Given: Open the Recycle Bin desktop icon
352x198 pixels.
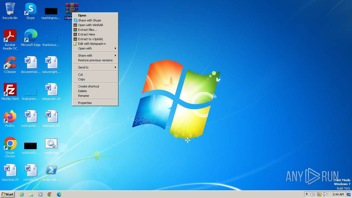Looking at the screenshot, I should pos(10,11).
